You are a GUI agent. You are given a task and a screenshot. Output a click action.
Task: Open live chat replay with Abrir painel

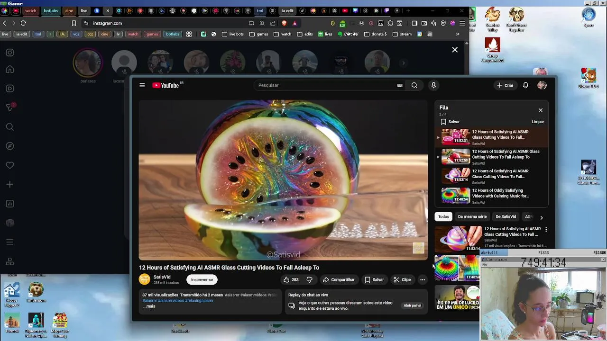[412, 305]
